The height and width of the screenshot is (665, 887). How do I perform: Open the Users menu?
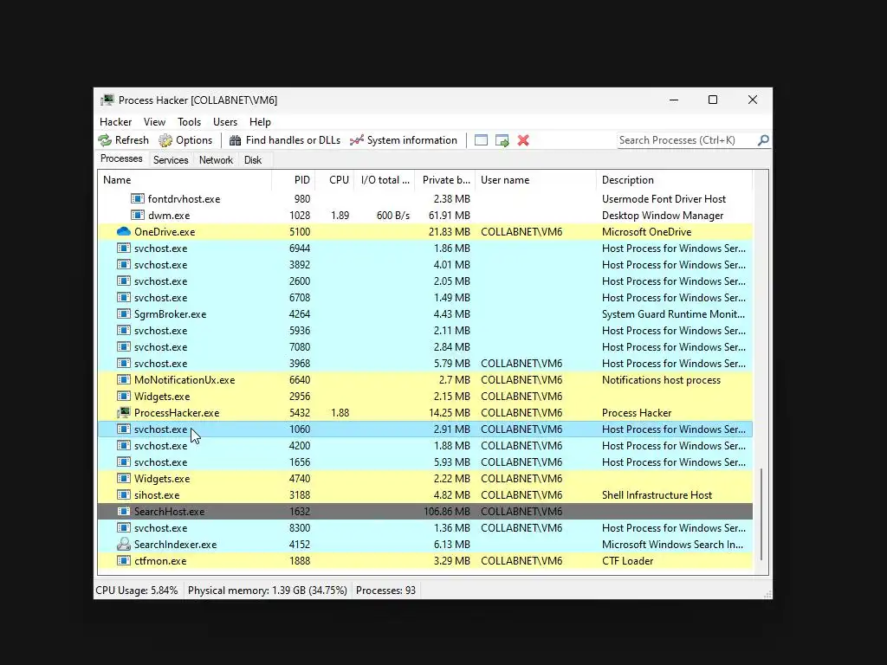click(x=225, y=122)
